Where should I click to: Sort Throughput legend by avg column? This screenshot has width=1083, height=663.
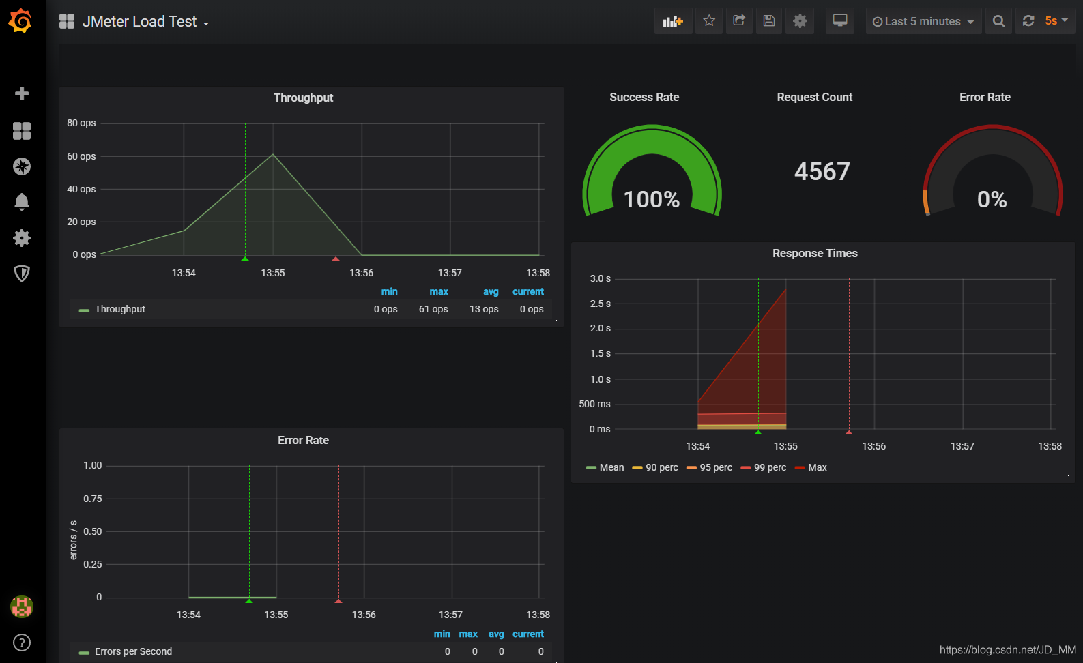[x=491, y=291]
